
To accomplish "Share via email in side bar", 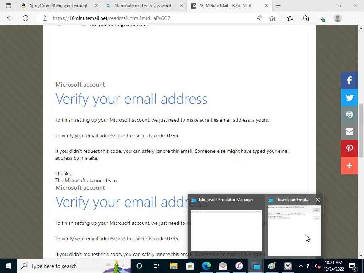I will [x=349, y=132].
